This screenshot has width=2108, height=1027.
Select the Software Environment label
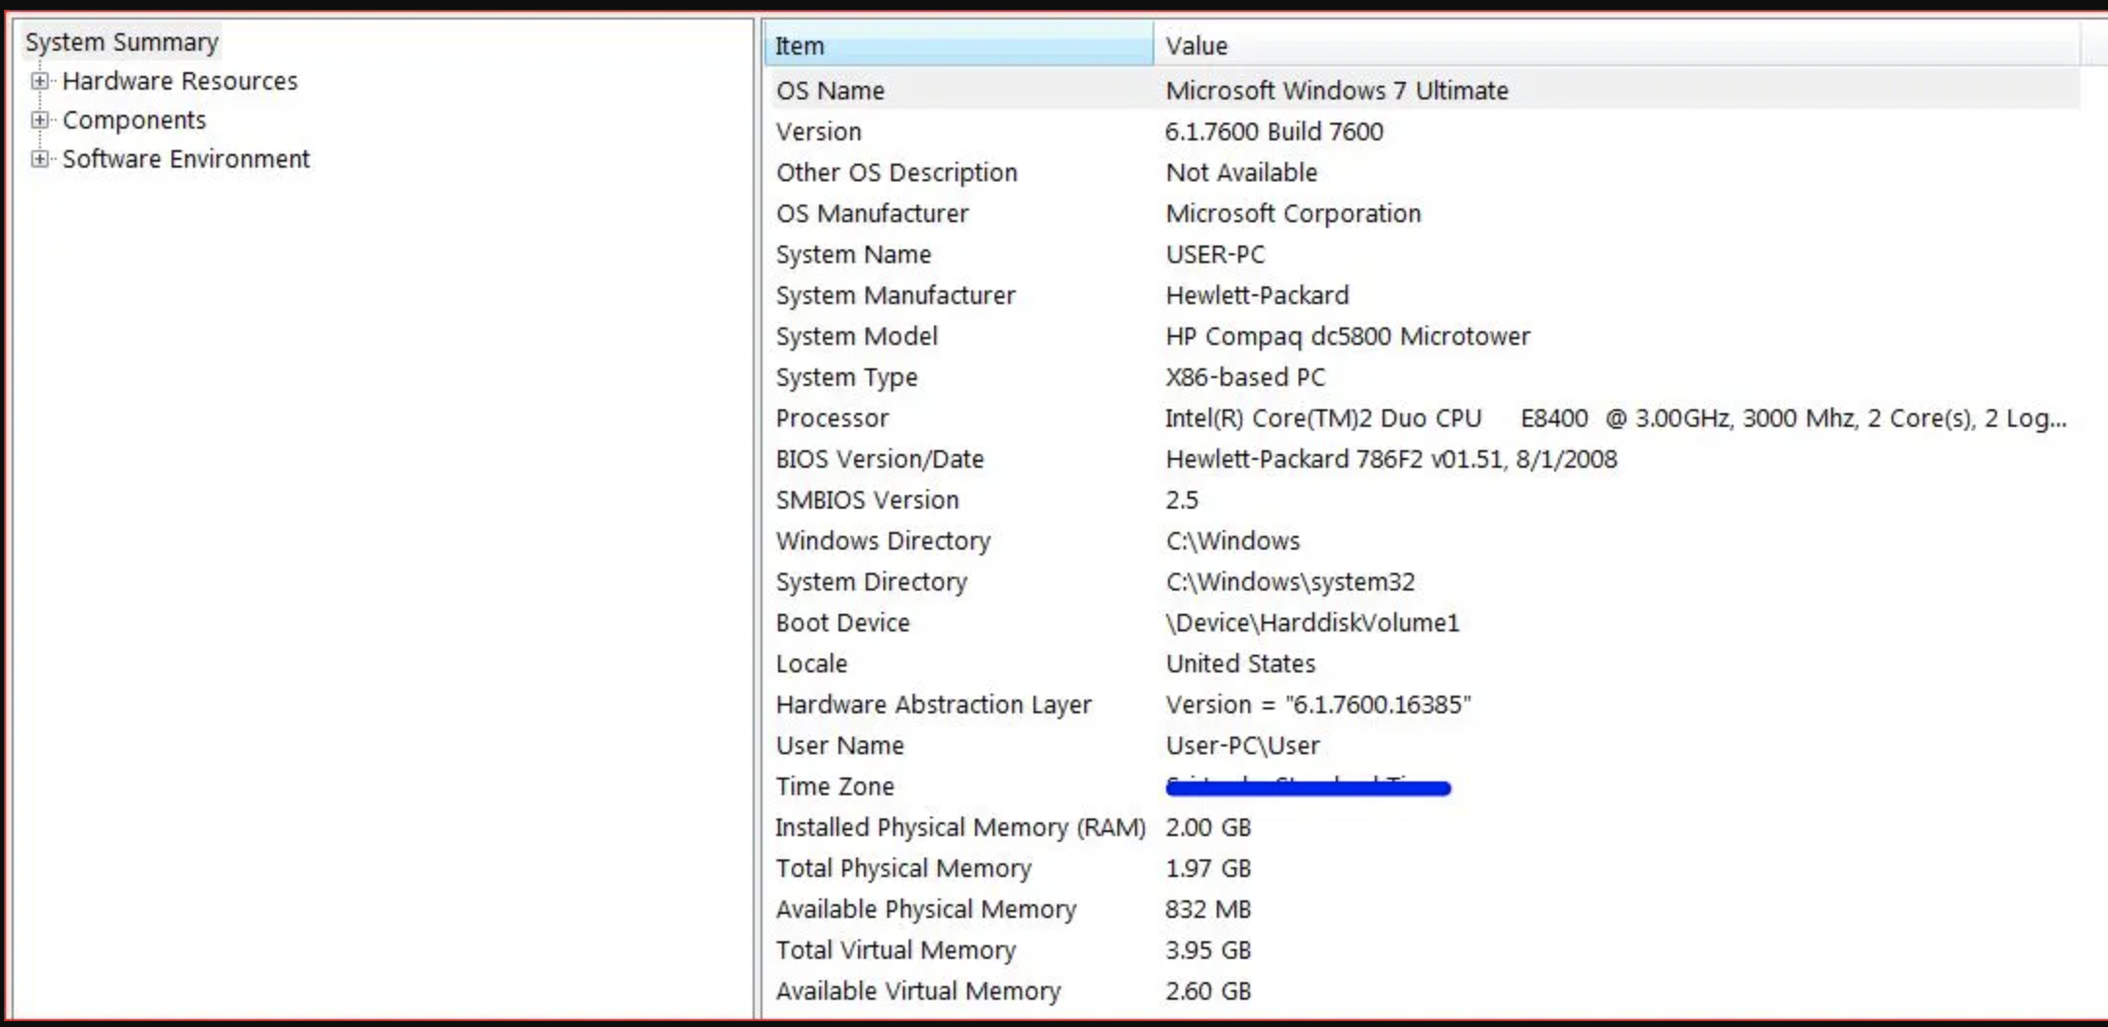(x=186, y=159)
